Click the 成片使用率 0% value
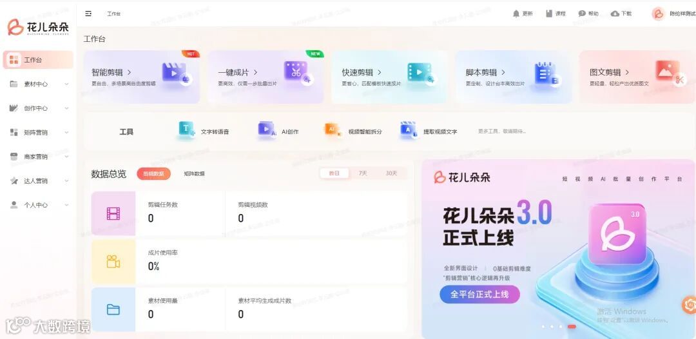 point(153,266)
